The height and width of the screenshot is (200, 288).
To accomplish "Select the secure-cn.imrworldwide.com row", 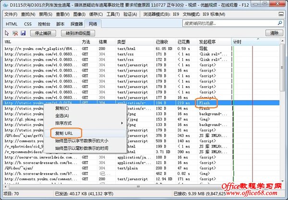I will click(142, 157).
